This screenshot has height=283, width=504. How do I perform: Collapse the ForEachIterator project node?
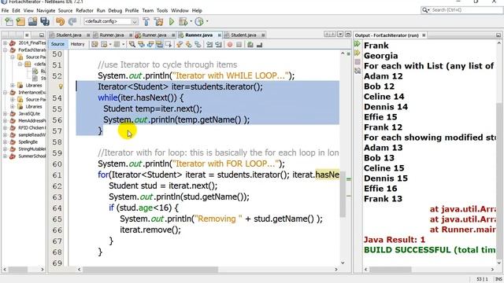(x=6, y=50)
